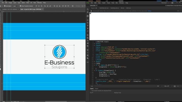This screenshot has width=182, height=102.
Task: Toggle Auto-Select checkbox in Photoshop
Action: point(5,6)
